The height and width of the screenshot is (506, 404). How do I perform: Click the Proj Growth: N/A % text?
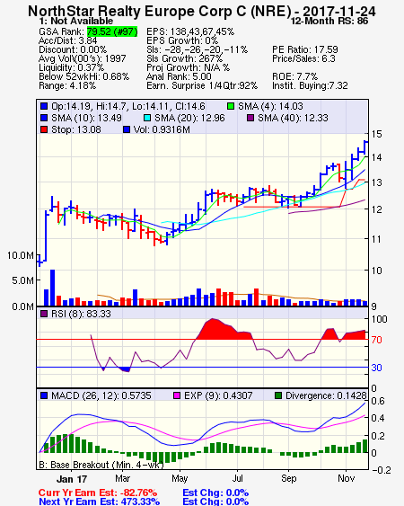point(188,67)
